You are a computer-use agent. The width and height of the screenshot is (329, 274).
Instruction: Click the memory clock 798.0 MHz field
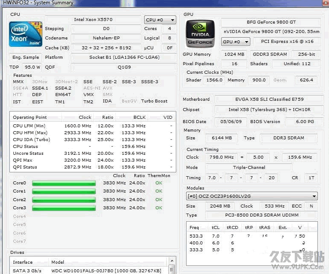221,157
